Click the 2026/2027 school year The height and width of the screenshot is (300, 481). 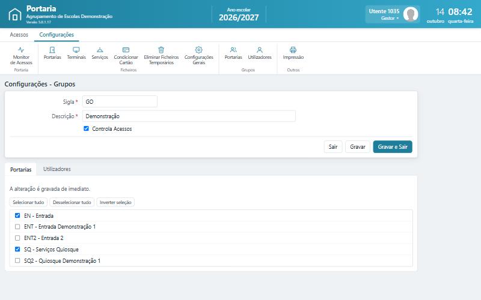click(x=239, y=17)
